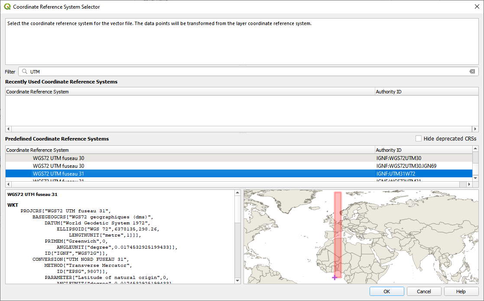Sort predefined list by Coordinate Reference System header

190,150
